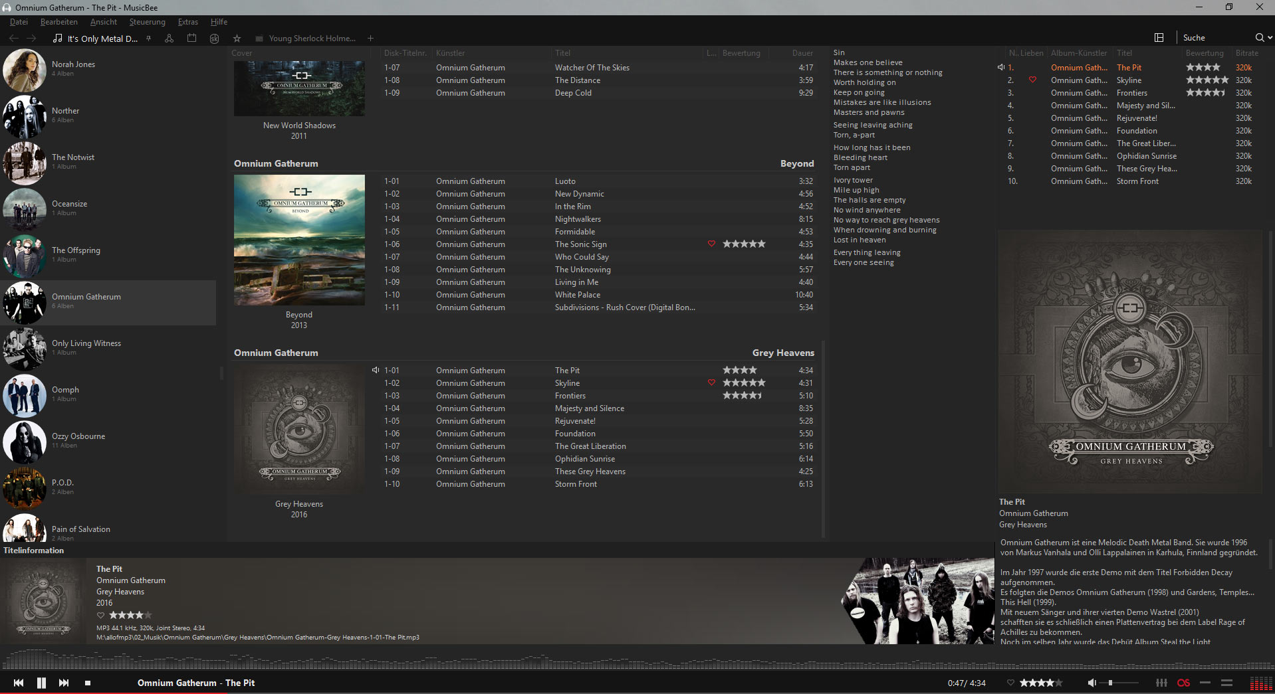Click the Beyond album cover

(299, 240)
